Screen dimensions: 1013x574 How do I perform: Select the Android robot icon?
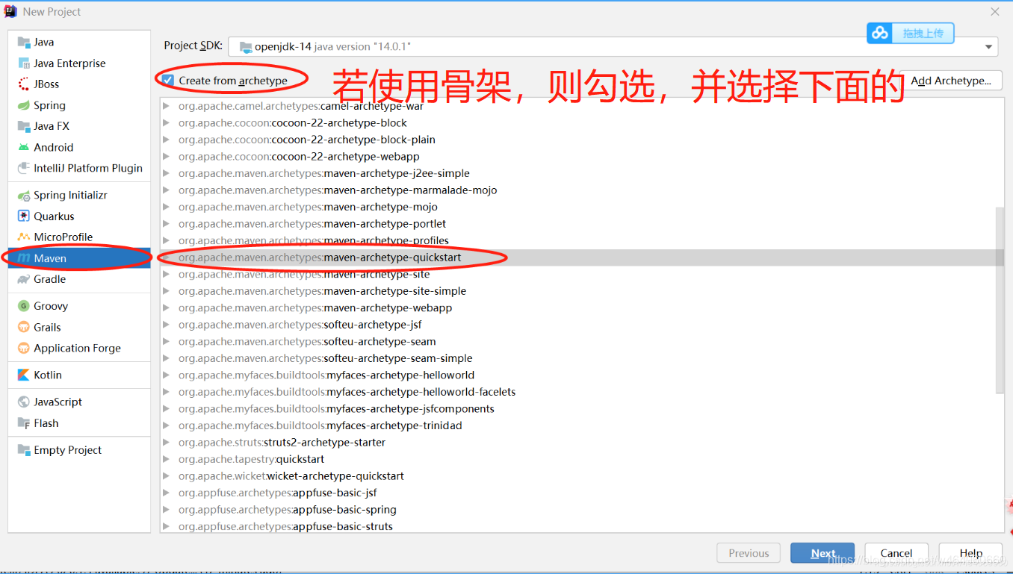24,147
